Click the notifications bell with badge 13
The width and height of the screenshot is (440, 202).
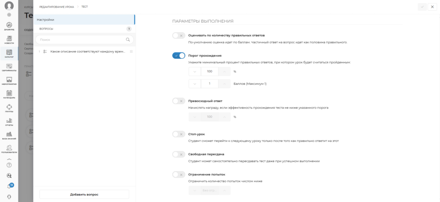(x=9, y=187)
